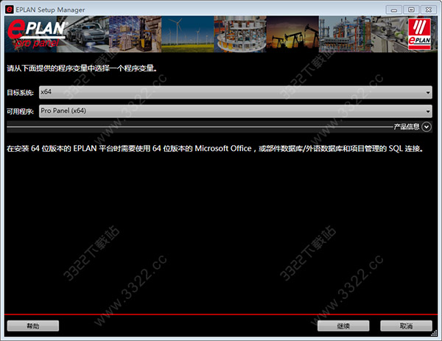Viewport: 442px width, 341px height.
Task: Open the 可用程序 Pro Panel (x64) dropdown
Action: coord(236,111)
